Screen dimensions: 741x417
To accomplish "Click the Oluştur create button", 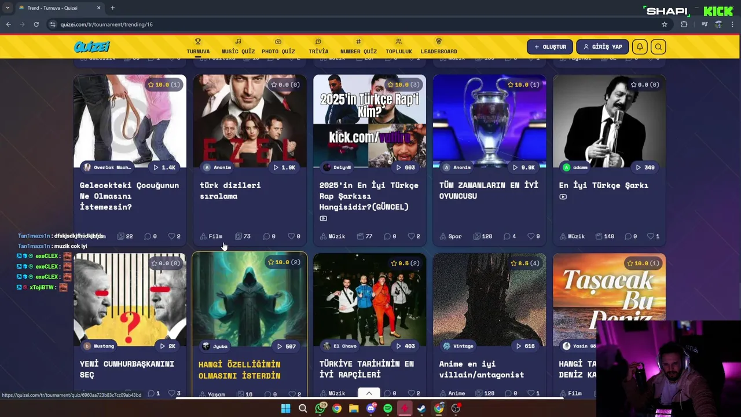I will pyautogui.click(x=550, y=47).
